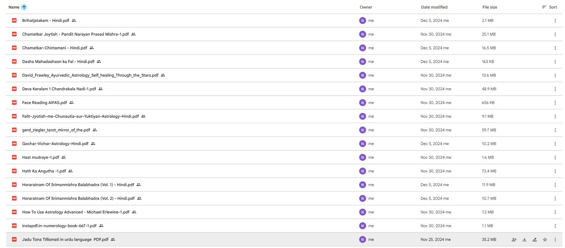Click the File size column header
The width and height of the screenshot is (565, 248).
click(489, 7)
